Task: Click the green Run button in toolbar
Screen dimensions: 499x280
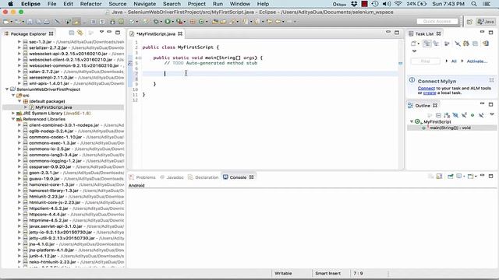Action: coord(168,22)
